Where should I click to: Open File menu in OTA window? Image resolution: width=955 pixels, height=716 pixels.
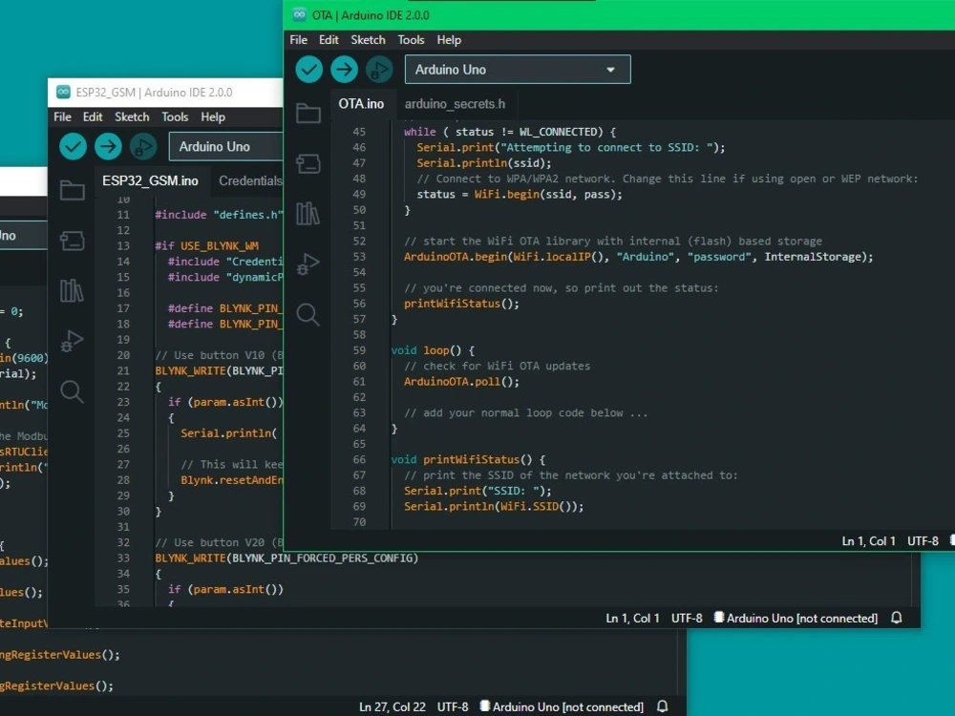click(298, 39)
